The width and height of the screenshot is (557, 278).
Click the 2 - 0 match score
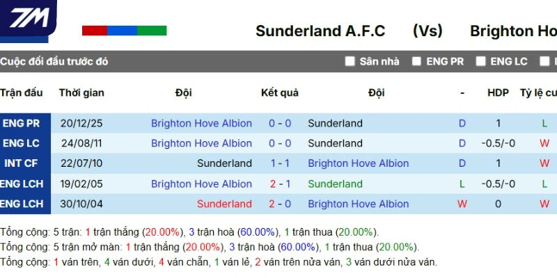(x=280, y=204)
